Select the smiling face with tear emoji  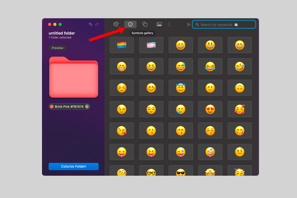point(181,109)
